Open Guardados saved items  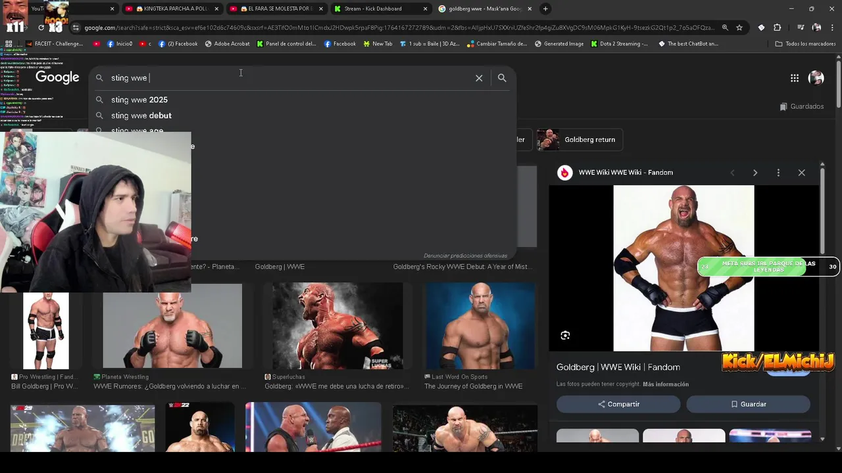tap(801, 106)
